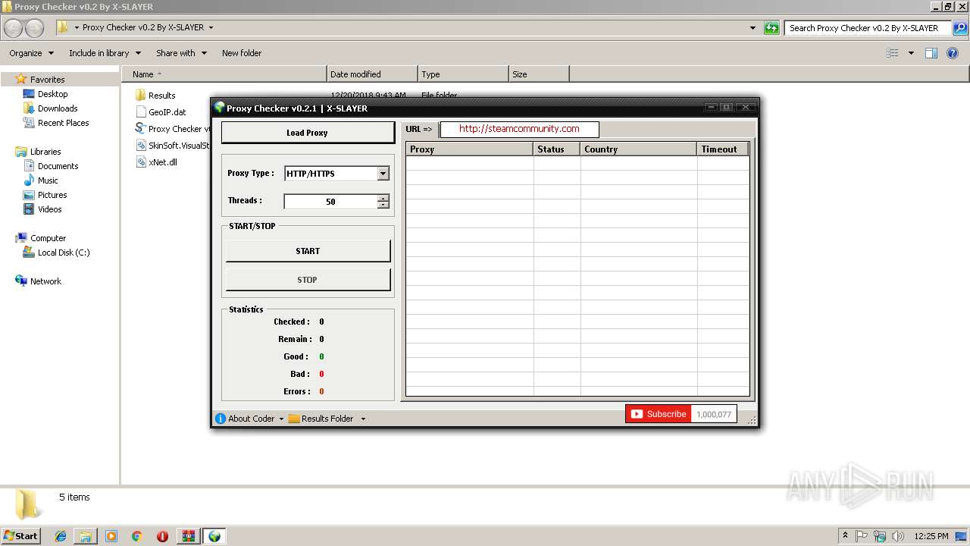Sort files by Date modified column
Screen dimensions: 970x546
372,74
